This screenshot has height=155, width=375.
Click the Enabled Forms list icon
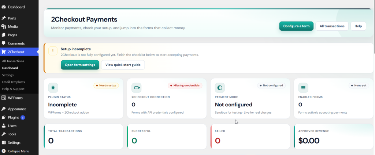pos(303,88)
